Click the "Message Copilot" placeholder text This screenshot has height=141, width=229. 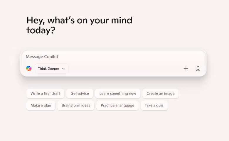point(42,56)
